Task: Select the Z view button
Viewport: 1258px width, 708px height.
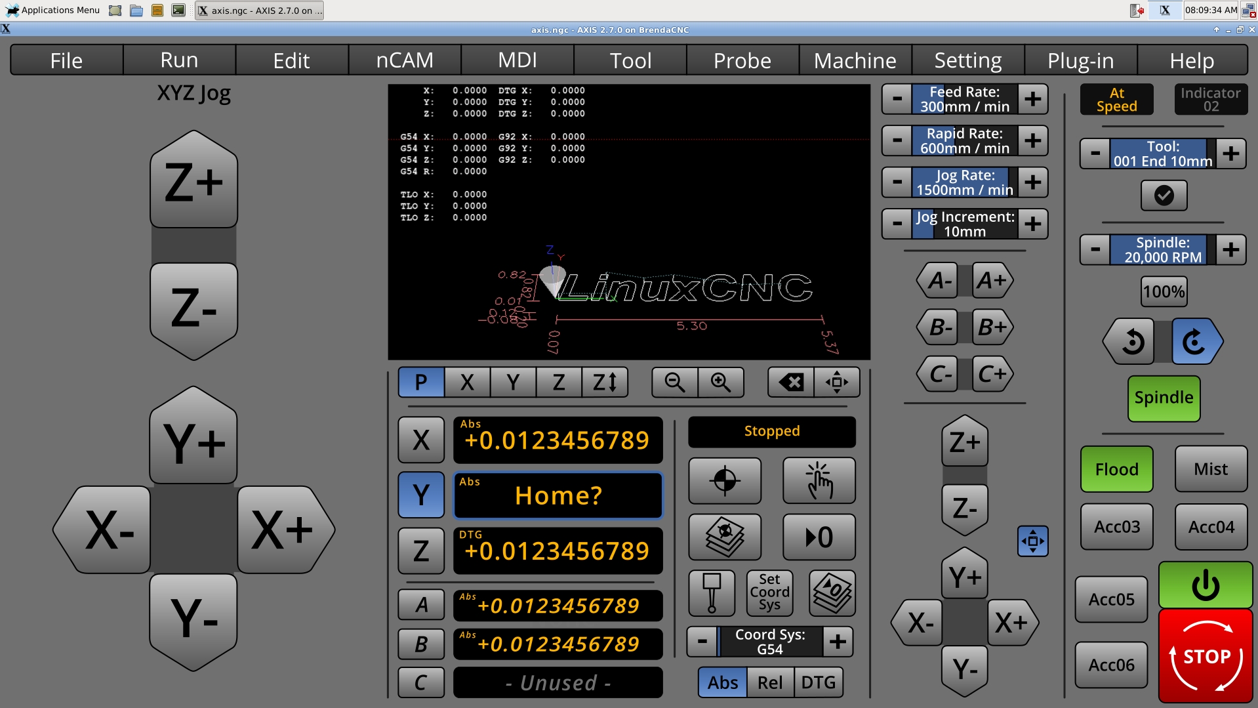Action: click(559, 382)
